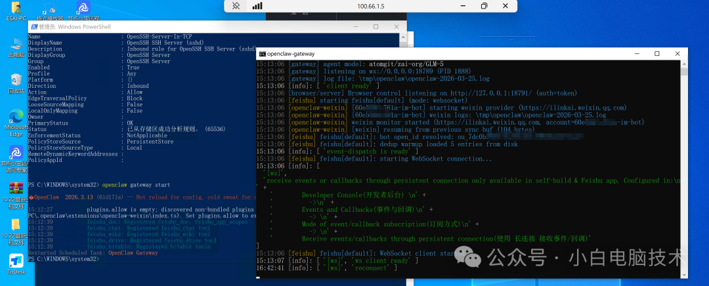Close the Windows PowerShell window
709x286 pixels.
pos(397,27)
